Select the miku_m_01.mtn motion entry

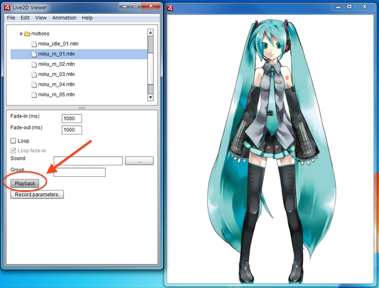(x=79, y=54)
